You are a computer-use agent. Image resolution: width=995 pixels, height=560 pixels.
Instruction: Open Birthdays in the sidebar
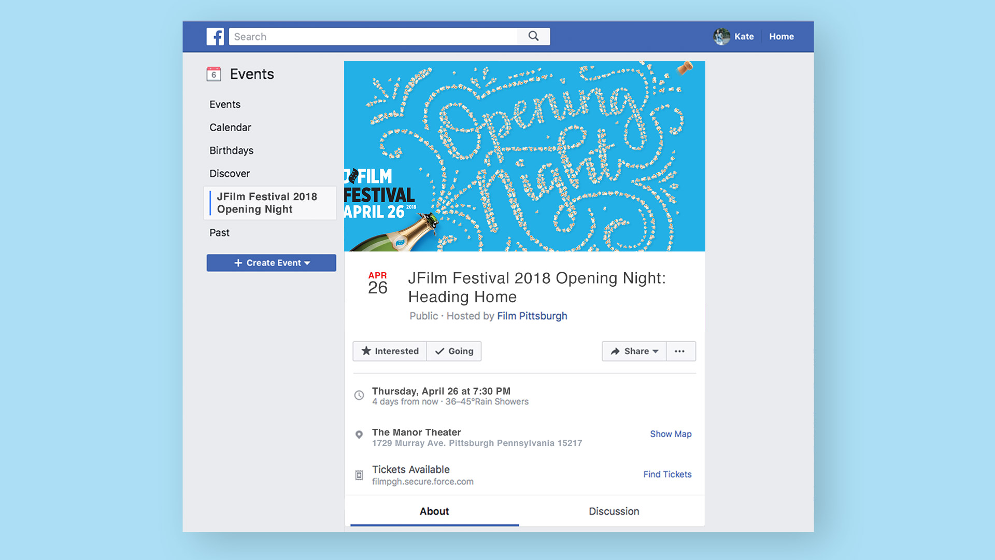point(231,150)
